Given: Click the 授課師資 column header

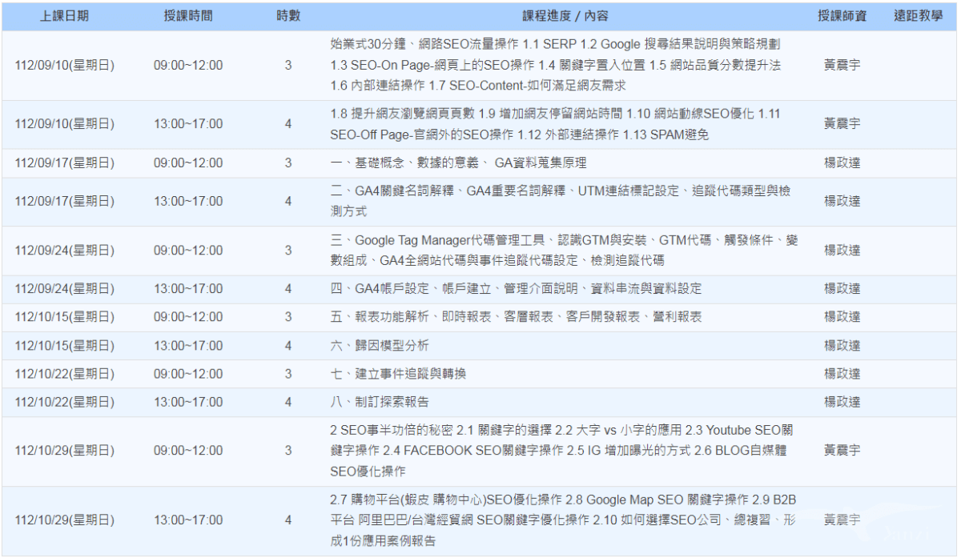Looking at the screenshot, I should [843, 14].
